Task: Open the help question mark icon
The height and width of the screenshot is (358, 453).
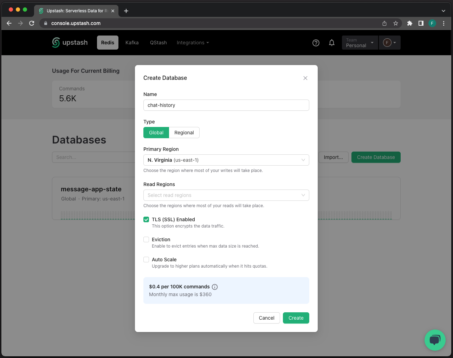Action: [316, 43]
